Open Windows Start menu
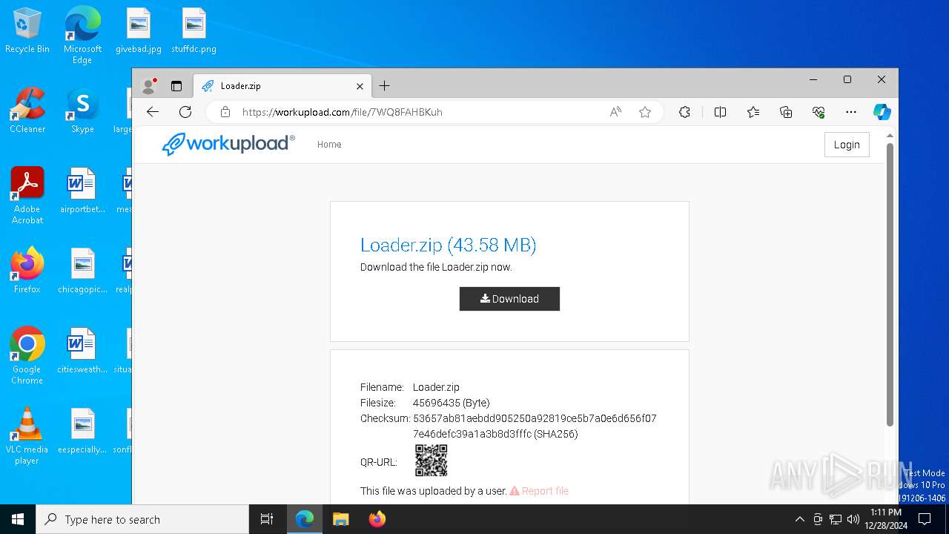 [18, 519]
